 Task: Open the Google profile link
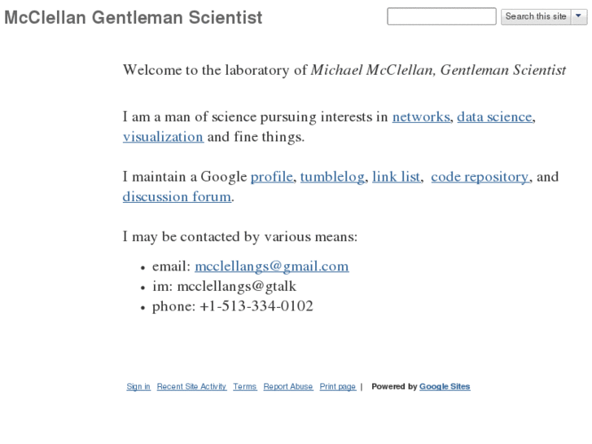[271, 176]
